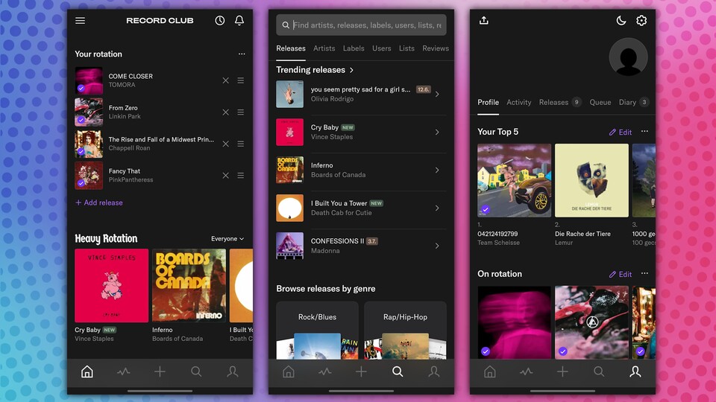This screenshot has height=402, width=716.
Task: Open the Cry Baby cover in Heavy Rotation
Action: [111, 285]
